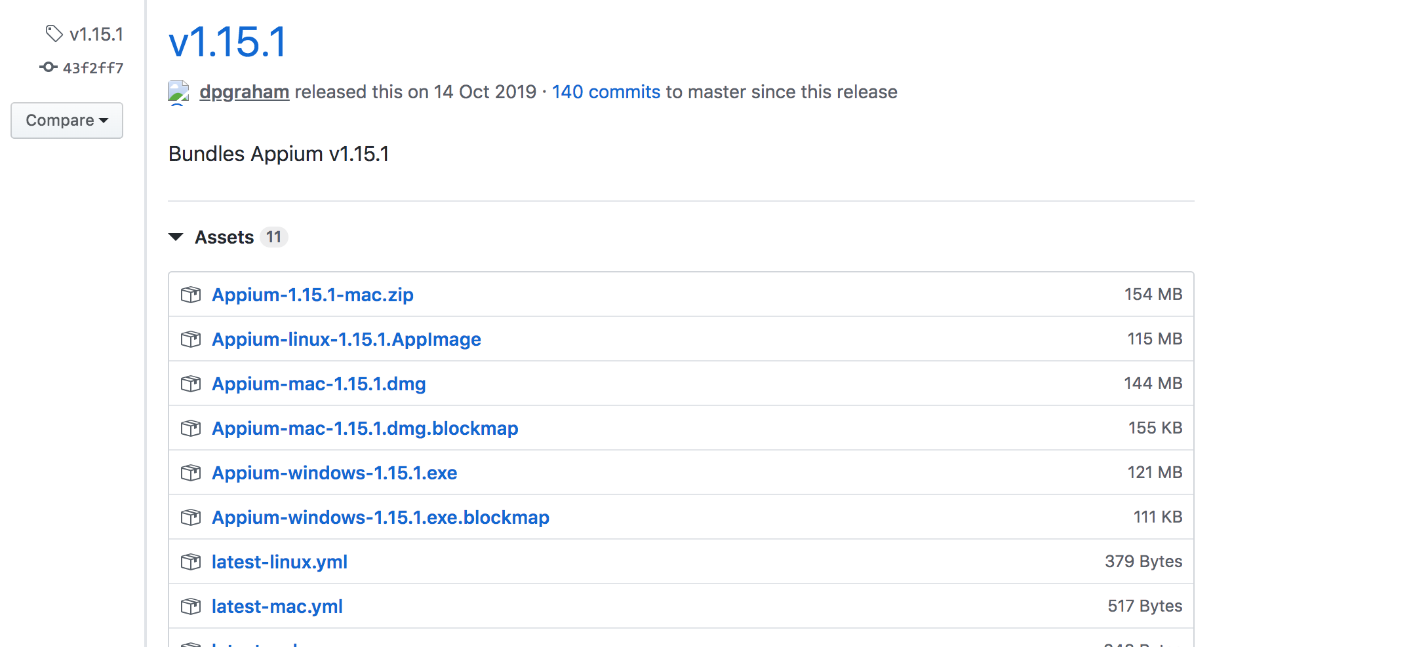Click dpgraham's avatar image
The width and height of the screenshot is (1411, 647).
[x=178, y=92]
